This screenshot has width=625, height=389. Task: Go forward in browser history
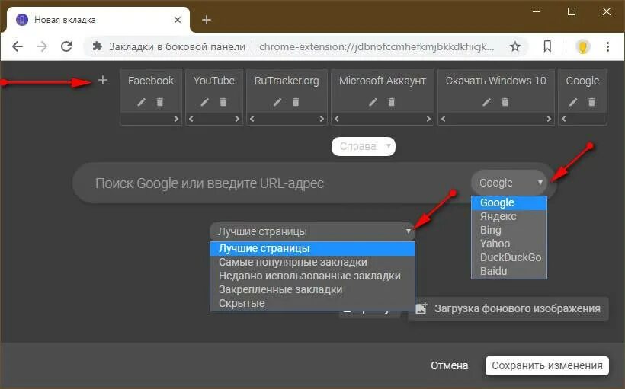pos(42,46)
